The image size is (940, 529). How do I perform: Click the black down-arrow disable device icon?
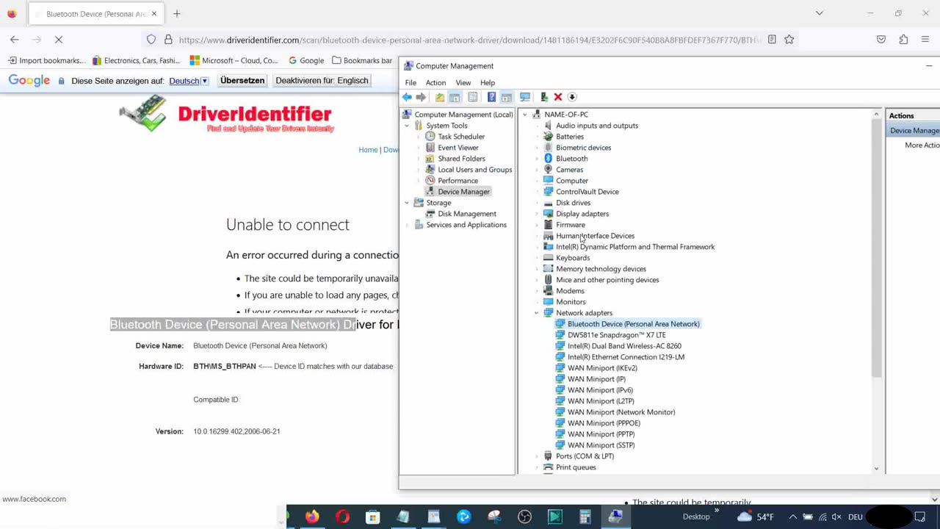click(572, 97)
